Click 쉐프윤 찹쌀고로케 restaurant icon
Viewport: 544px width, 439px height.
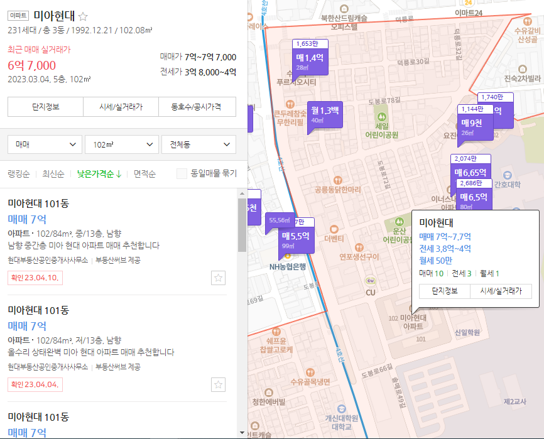pyautogui.click(x=276, y=332)
